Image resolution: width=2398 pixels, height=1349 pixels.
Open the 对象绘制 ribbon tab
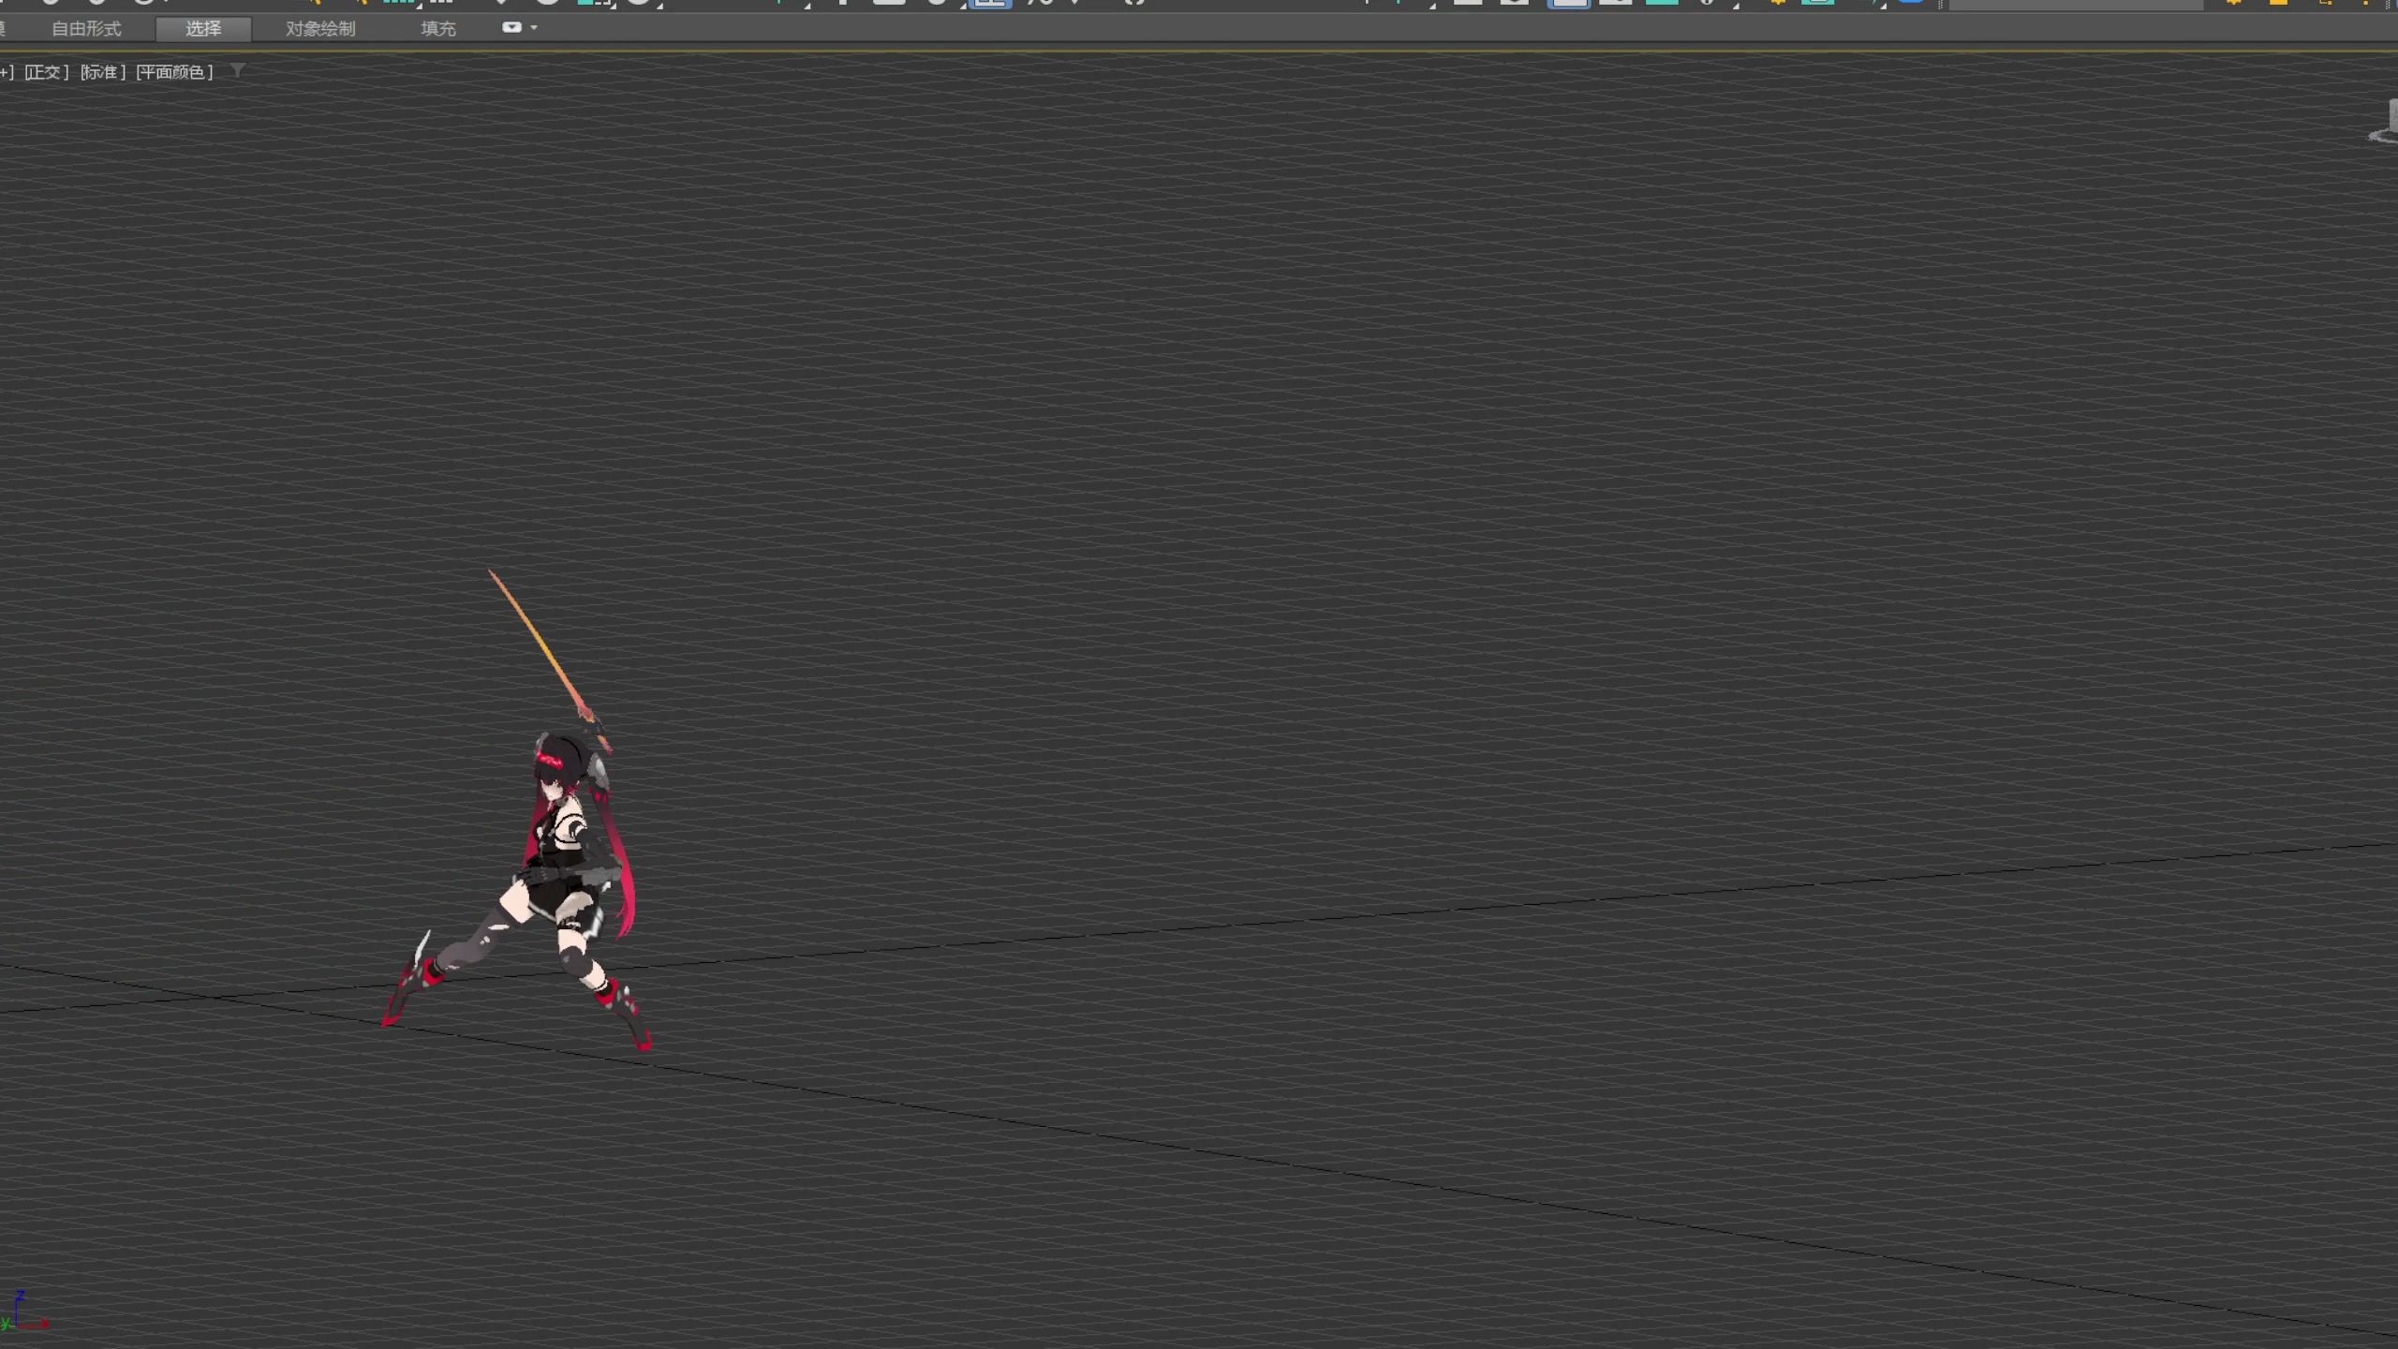pyautogui.click(x=320, y=29)
